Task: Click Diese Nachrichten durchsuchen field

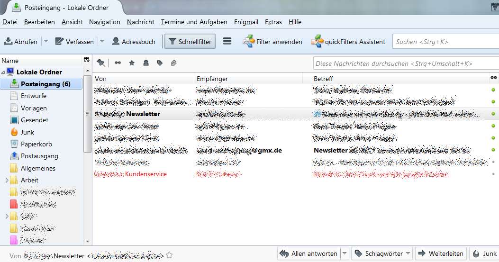Action: pos(406,63)
